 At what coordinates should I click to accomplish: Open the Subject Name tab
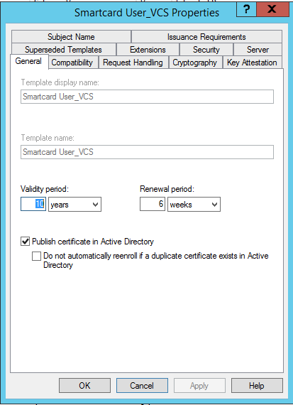[71, 37]
